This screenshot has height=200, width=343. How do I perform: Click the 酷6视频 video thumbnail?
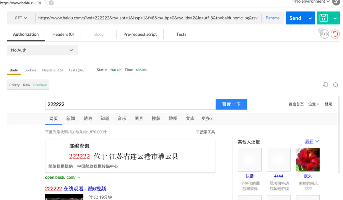tap(64, 197)
